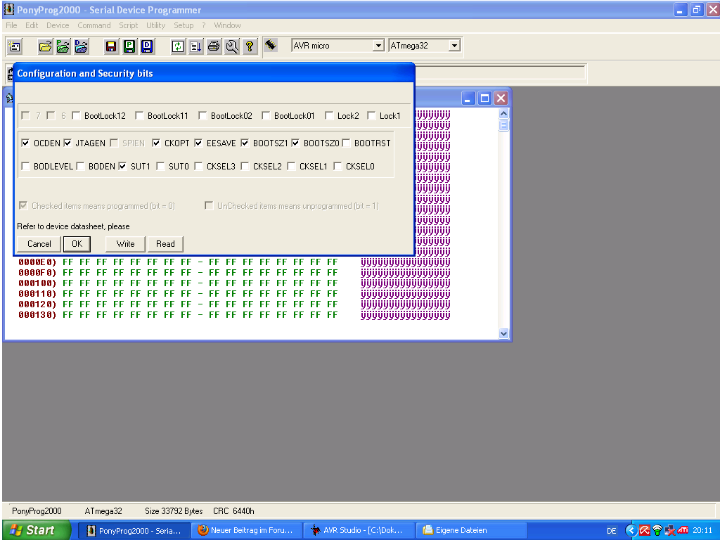The height and width of the screenshot is (540, 720).
Task: Click green Save Program (P) floppy icon
Action: tap(129, 46)
